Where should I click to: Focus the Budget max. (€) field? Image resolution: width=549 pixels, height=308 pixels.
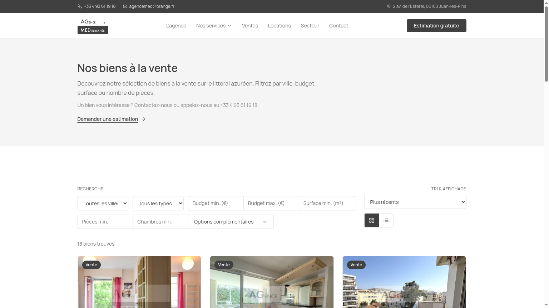[x=271, y=203]
